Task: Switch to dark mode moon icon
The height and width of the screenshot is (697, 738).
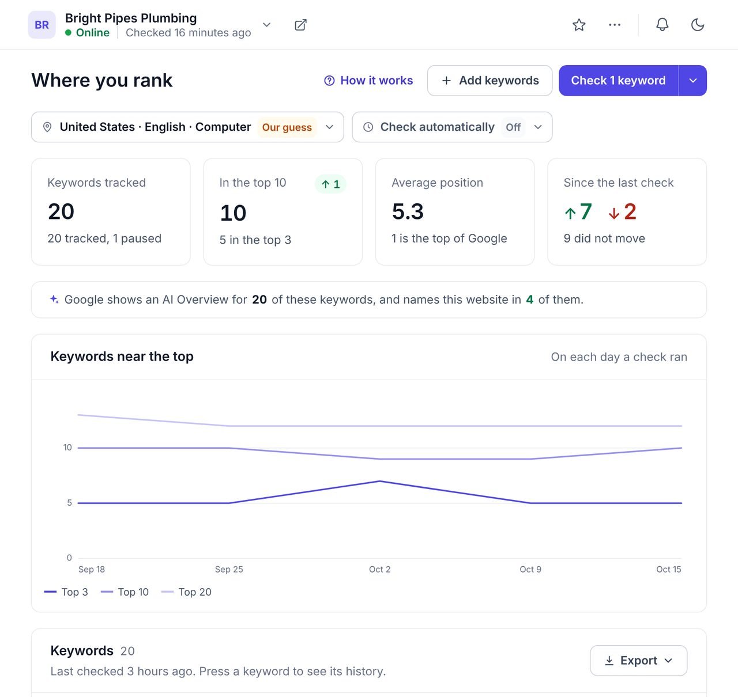Action: pos(698,25)
